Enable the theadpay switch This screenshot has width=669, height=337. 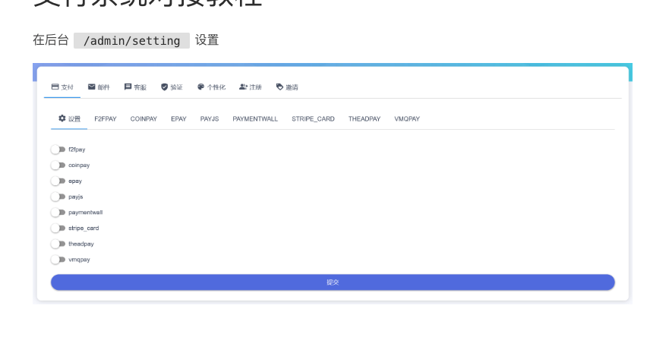click(x=58, y=244)
